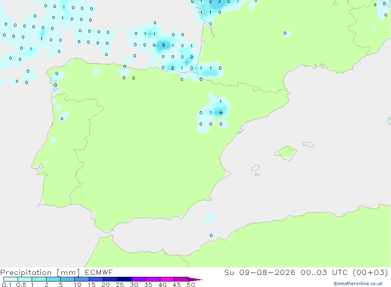This screenshot has height=287, width=391.
Task: Click the date 'Su 09-08-2026'
Action: (260, 272)
